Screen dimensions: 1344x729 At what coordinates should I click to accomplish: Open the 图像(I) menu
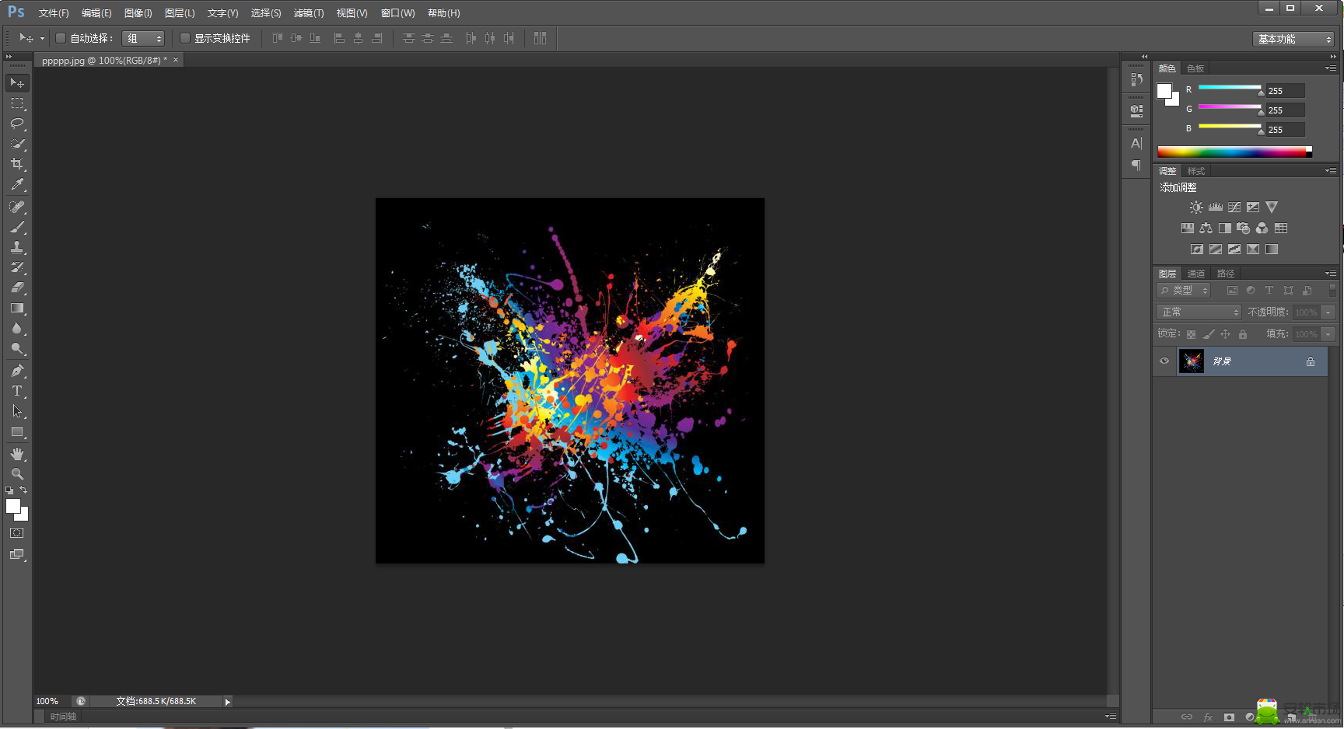point(138,13)
